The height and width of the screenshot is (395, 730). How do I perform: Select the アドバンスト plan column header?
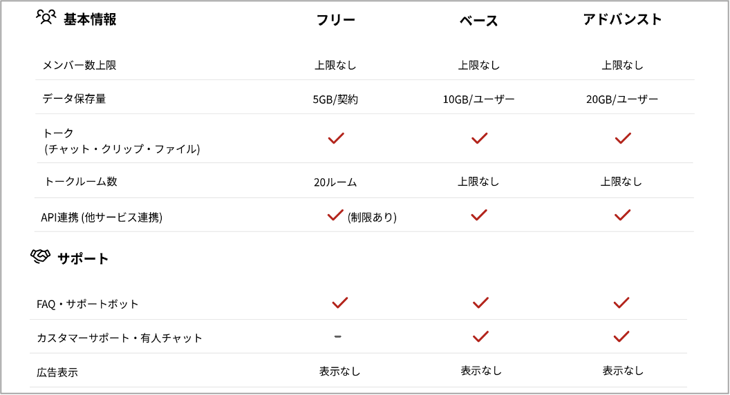coord(622,20)
